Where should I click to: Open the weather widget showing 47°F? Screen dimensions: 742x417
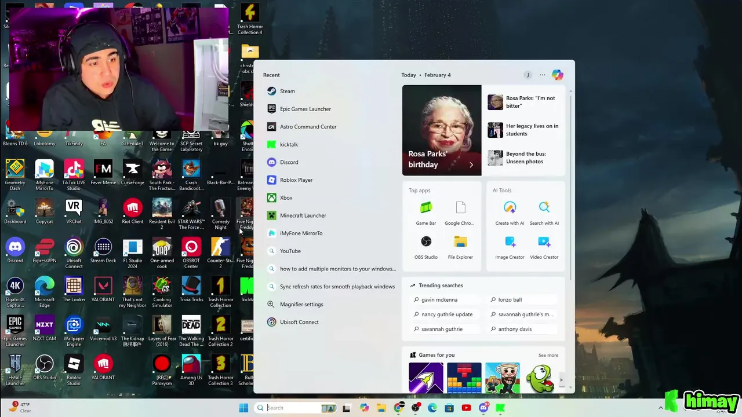20,408
